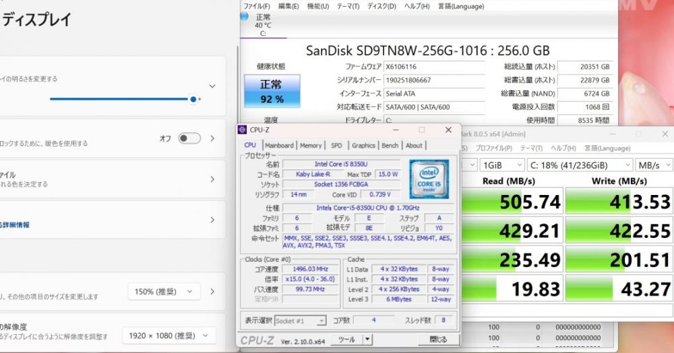Image resolution: width=674 pixels, height=353 pixels.
Task: Open the C: 18% drive dropdown
Action: [580, 165]
